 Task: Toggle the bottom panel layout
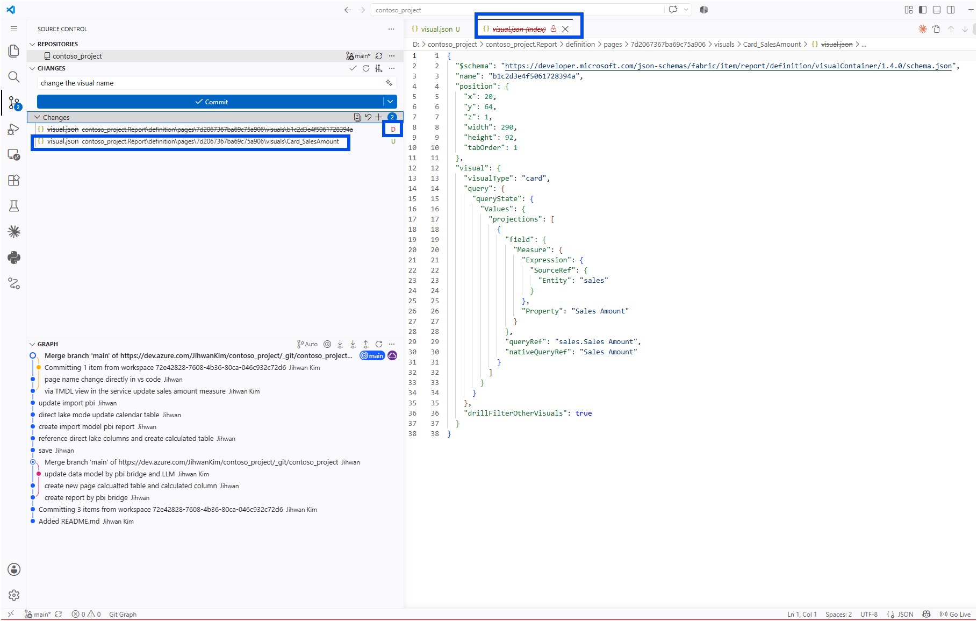point(937,10)
